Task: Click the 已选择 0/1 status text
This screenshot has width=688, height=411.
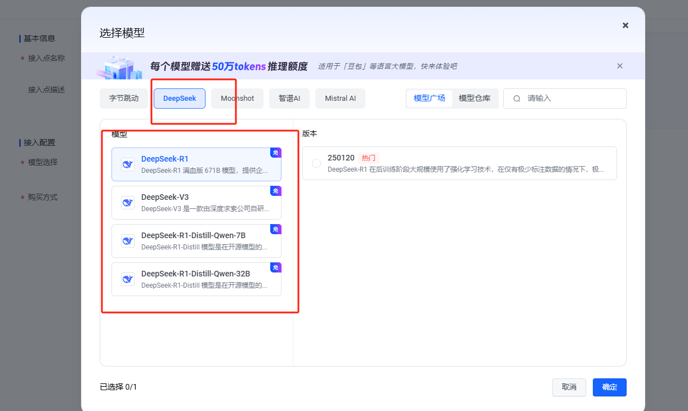Action: 118,387
